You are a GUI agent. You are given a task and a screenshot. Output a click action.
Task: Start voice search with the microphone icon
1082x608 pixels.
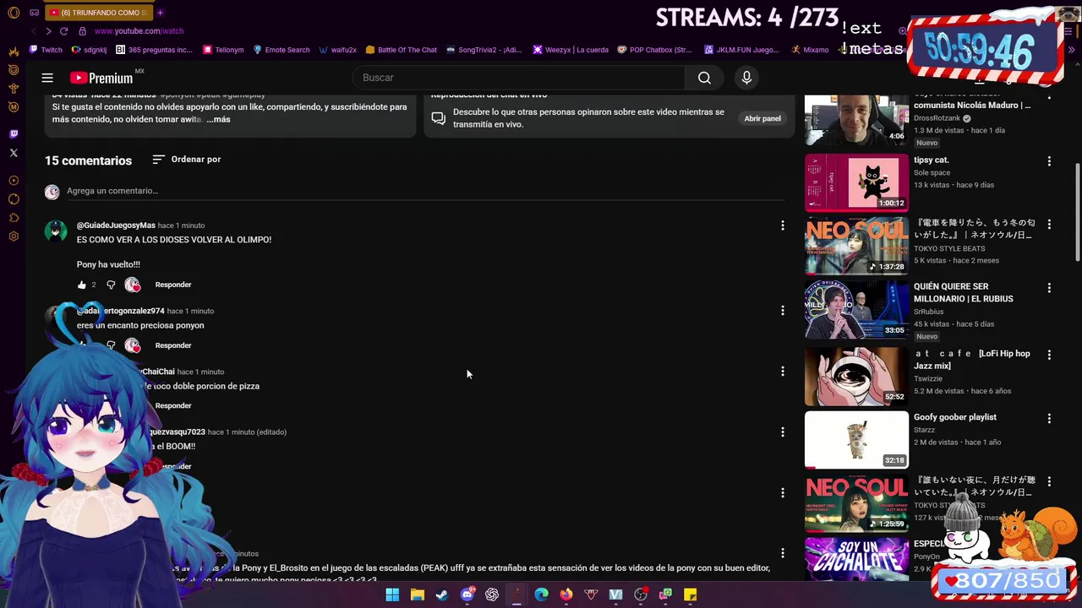pyautogui.click(x=746, y=78)
